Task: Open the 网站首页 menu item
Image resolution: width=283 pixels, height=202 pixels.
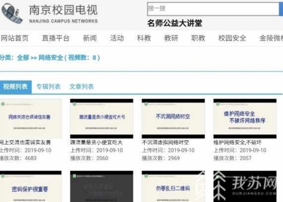Action: (x=14, y=38)
